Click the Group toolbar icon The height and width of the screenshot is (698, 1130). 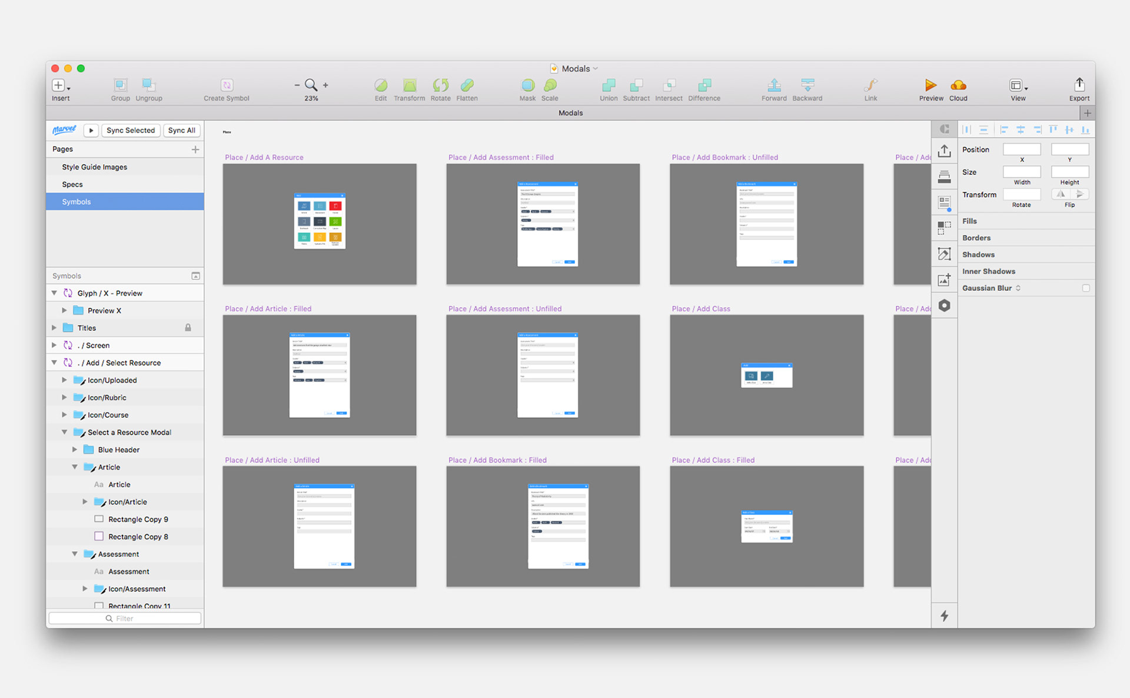120,85
